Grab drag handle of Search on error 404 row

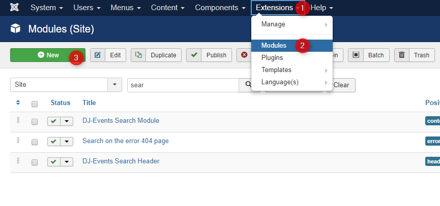coord(18,140)
